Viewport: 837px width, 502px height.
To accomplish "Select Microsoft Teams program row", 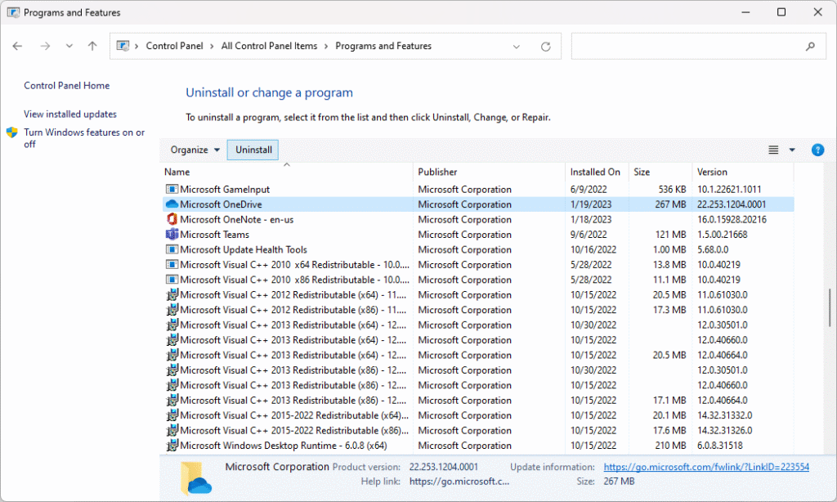I will (x=478, y=234).
